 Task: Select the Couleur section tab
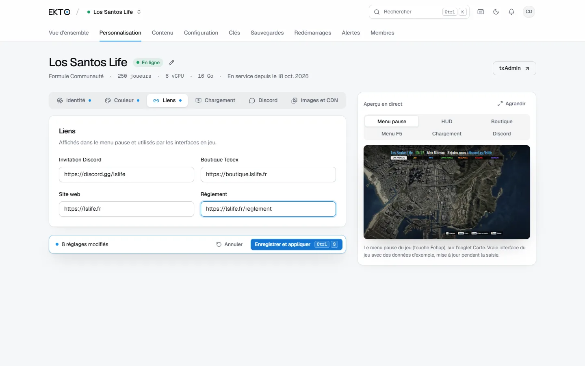(x=122, y=100)
